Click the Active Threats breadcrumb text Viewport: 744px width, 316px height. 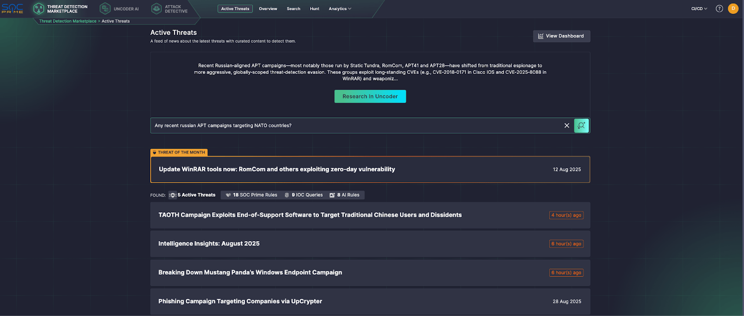116,21
